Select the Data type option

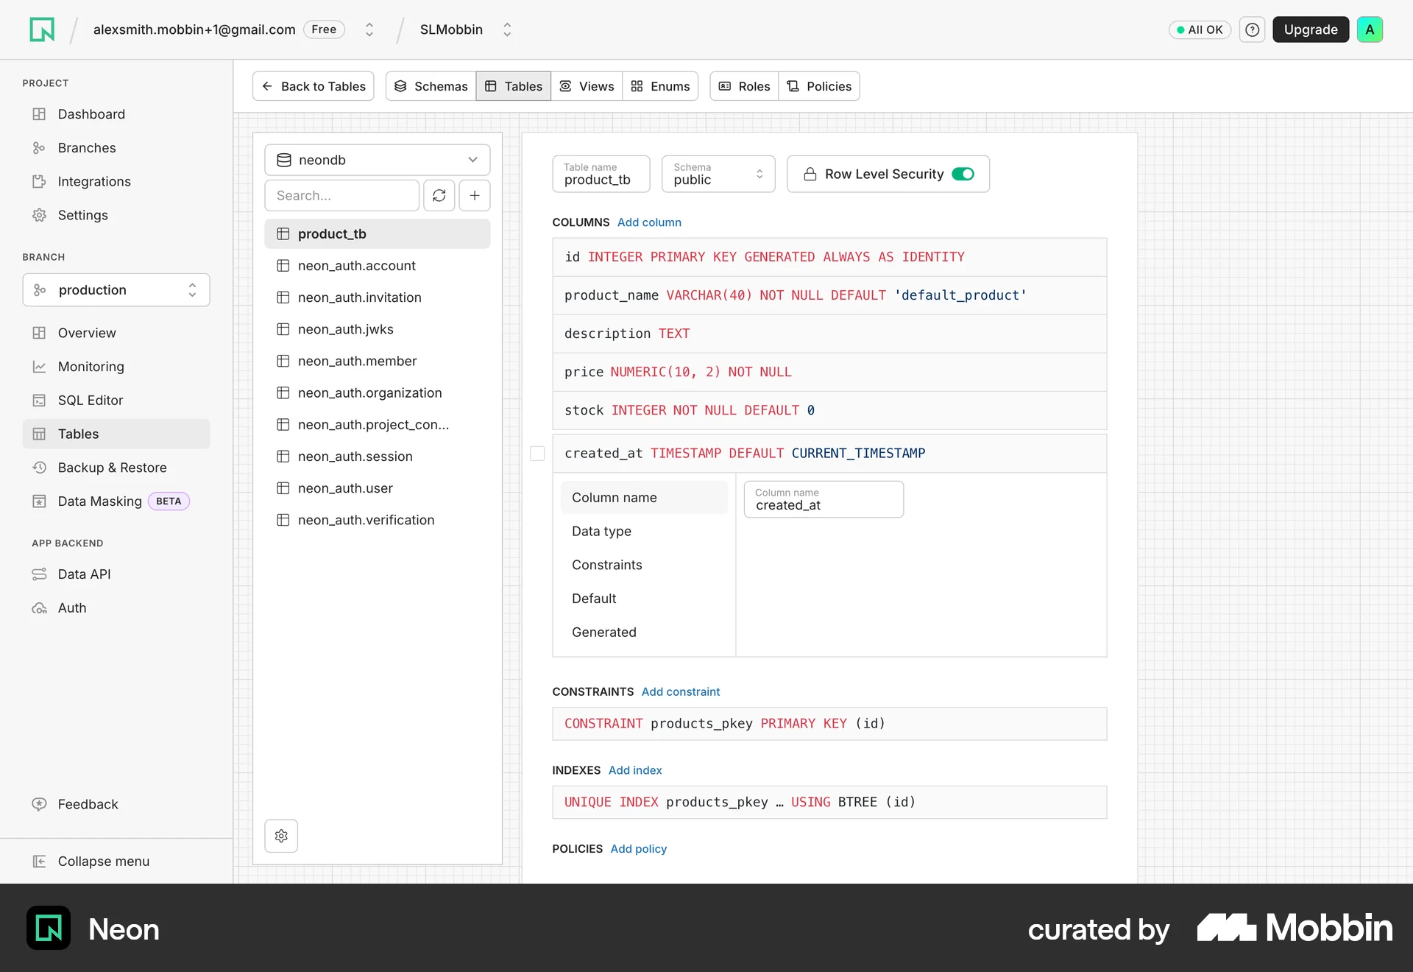click(644, 532)
